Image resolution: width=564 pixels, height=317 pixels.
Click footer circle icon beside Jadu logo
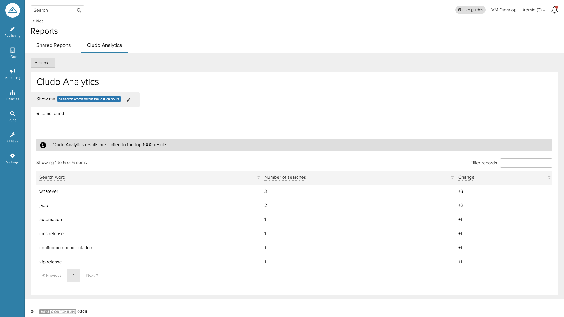[32, 311]
